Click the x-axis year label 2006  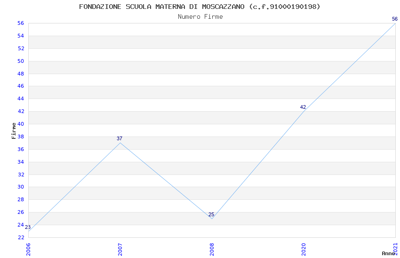pyautogui.click(x=28, y=250)
